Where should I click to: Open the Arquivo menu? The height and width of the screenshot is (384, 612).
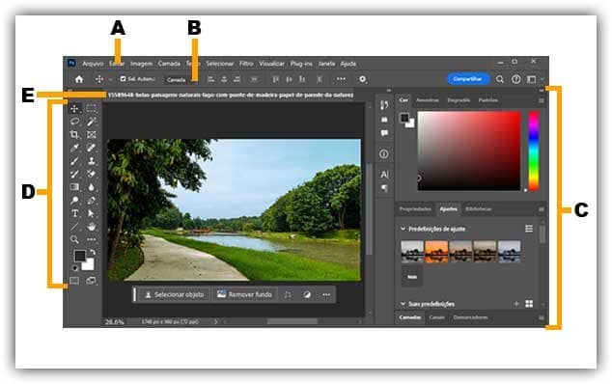tap(93, 64)
